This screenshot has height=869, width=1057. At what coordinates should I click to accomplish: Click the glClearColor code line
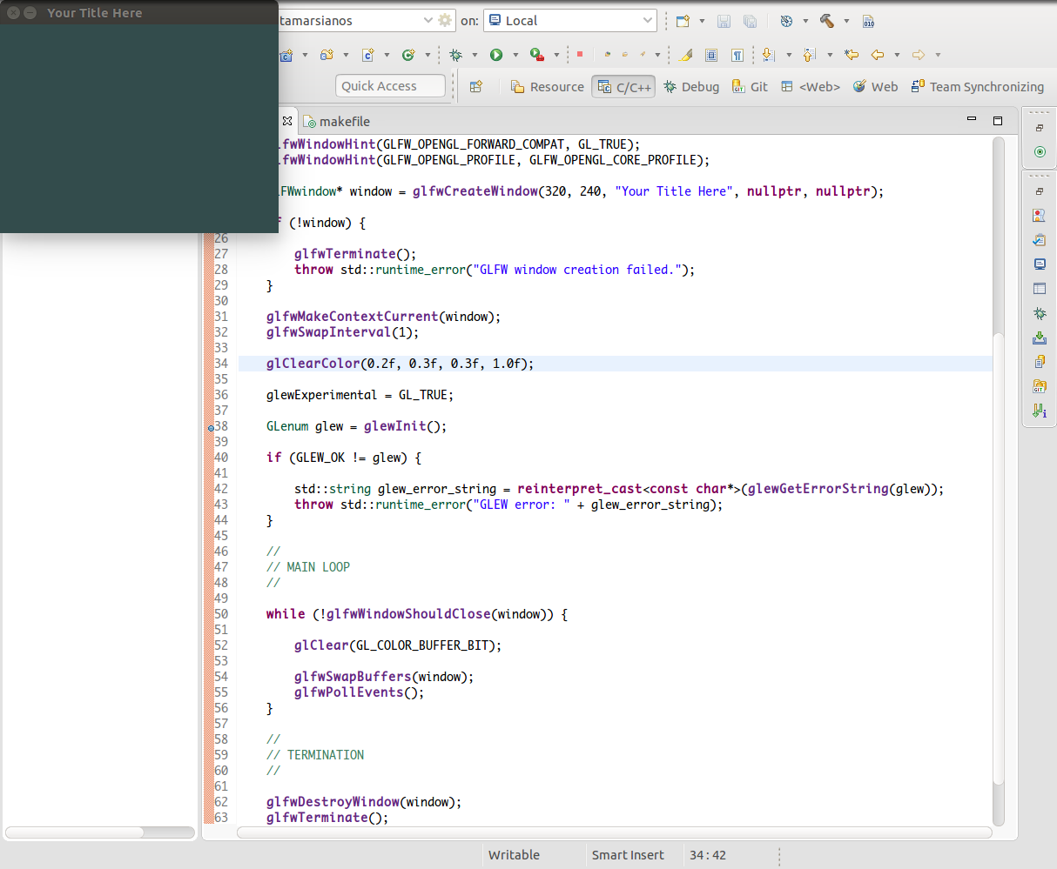[615, 364]
